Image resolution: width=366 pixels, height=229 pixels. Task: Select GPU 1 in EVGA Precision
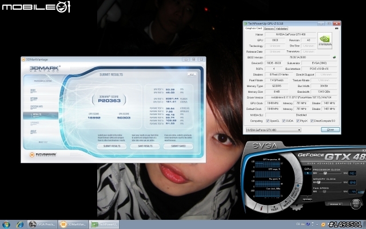click(308, 173)
